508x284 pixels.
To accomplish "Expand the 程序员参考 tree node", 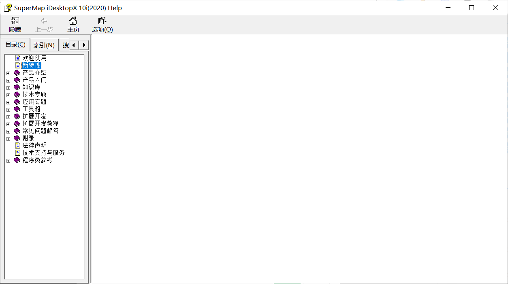I will (x=8, y=161).
